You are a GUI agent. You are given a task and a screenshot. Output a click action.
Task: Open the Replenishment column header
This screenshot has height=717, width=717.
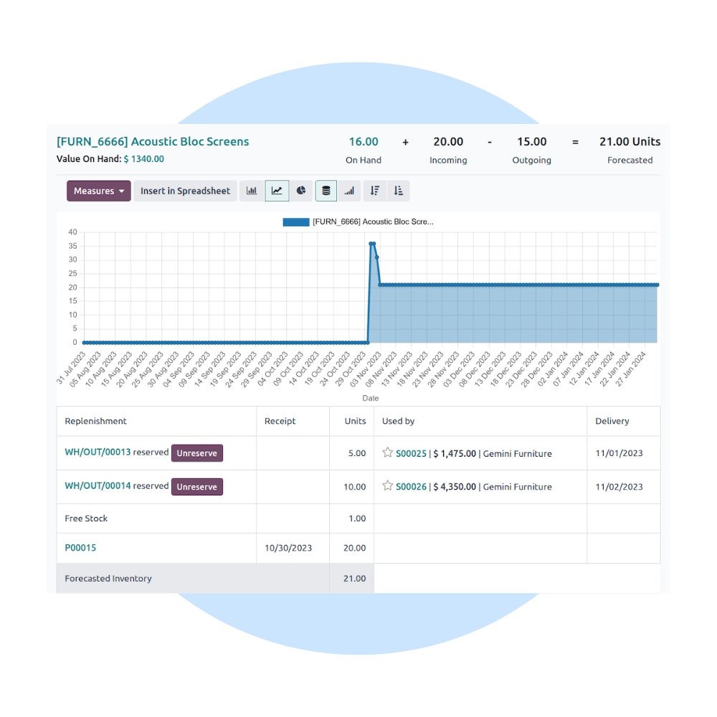95,421
